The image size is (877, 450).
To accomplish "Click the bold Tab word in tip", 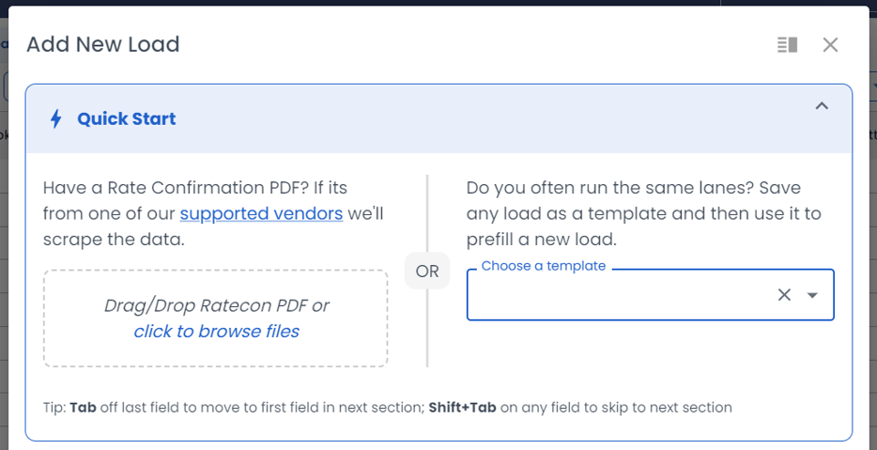I will tap(83, 408).
